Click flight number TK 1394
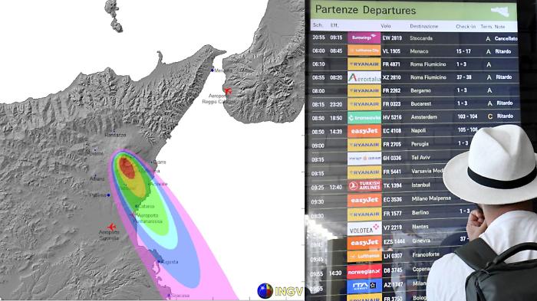This screenshot has width=537, height=301. (x=393, y=185)
